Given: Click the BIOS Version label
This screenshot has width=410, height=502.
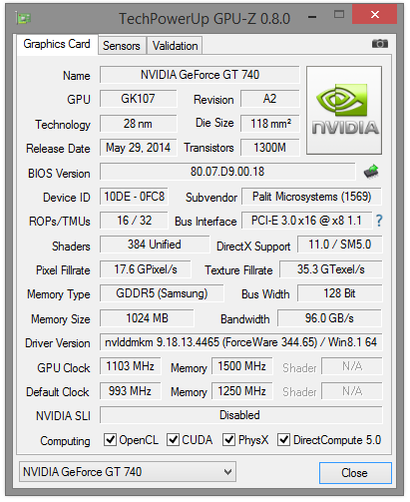Looking at the screenshot, I should point(59,174).
